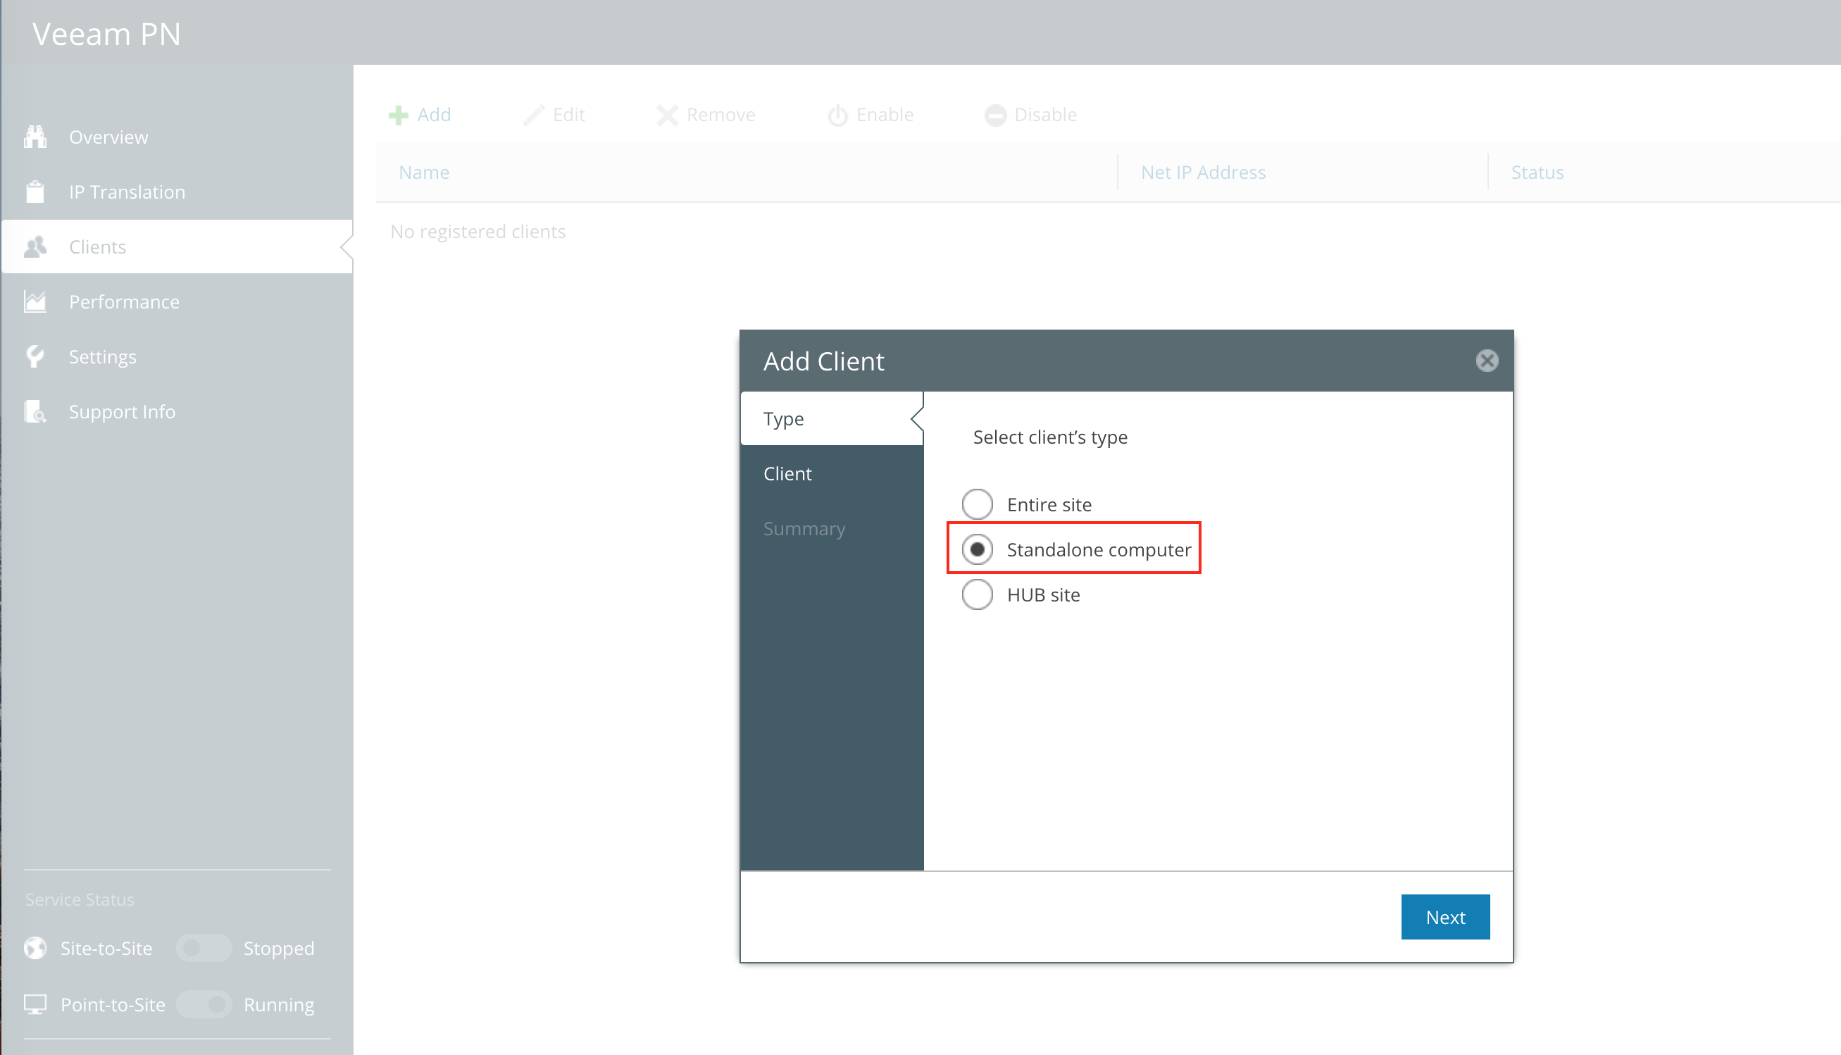The width and height of the screenshot is (1841, 1055).
Task: Click the Add toolbar label
Action: 434,115
